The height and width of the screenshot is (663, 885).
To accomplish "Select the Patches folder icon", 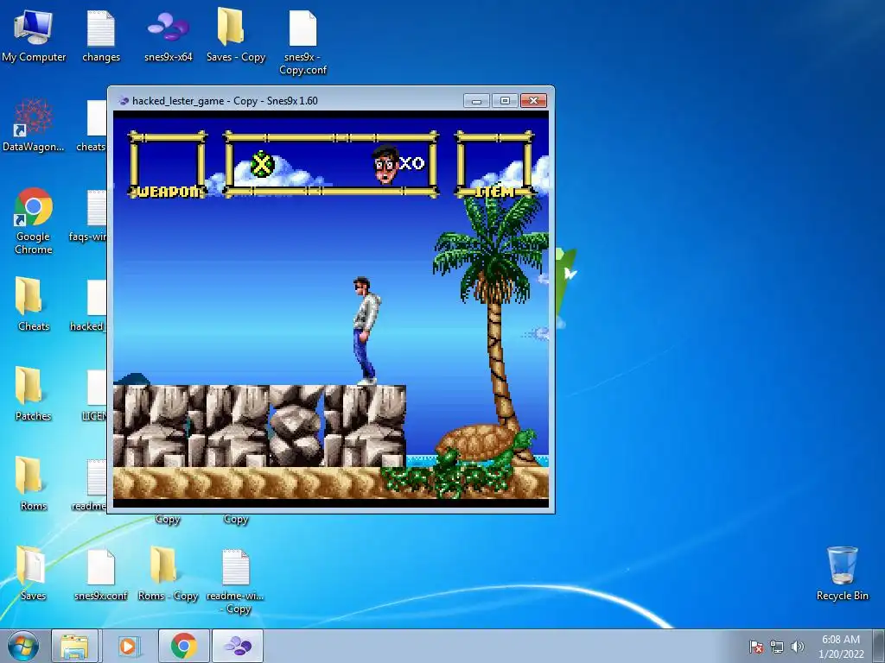I will (x=34, y=394).
